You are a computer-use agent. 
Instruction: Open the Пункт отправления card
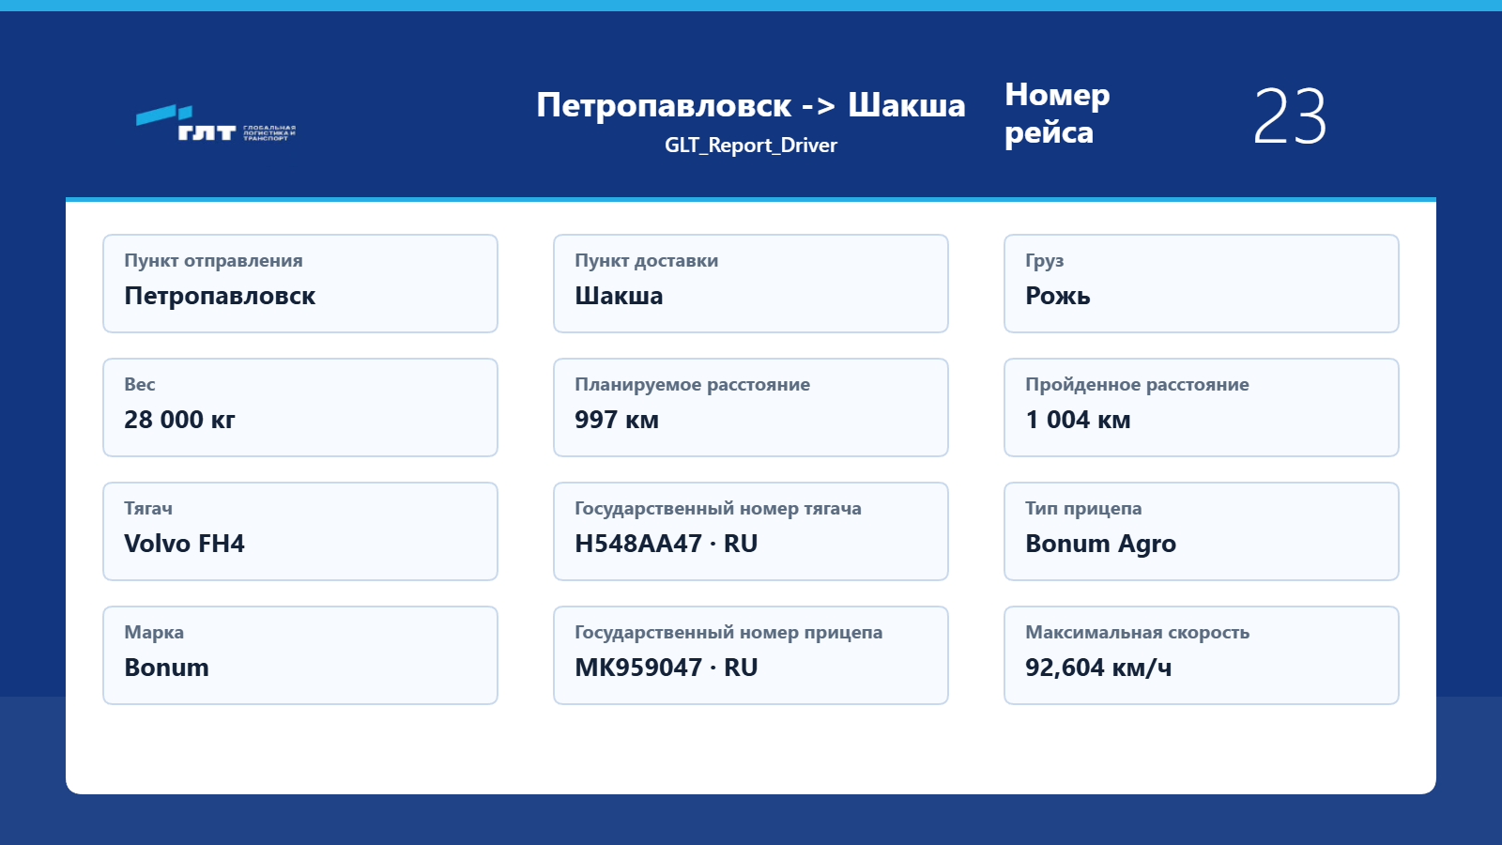(x=300, y=284)
